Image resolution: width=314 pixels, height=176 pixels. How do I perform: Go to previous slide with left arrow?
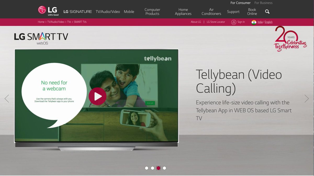(x=7, y=98)
